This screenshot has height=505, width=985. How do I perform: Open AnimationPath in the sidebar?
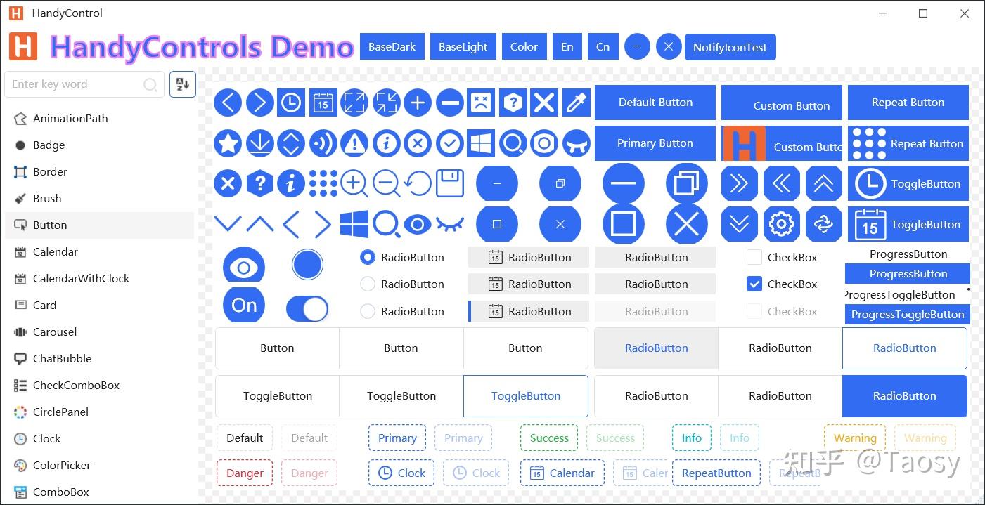pos(99,118)
